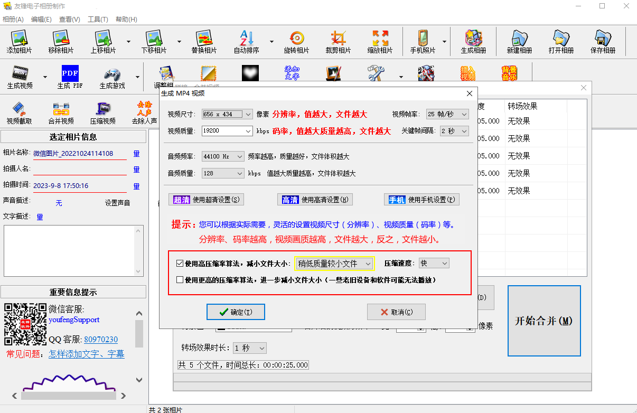Screen dimensions: 637x413
Task: Enable the 使用更高的压缩率算法 checkbox
Action: [180, 279]
